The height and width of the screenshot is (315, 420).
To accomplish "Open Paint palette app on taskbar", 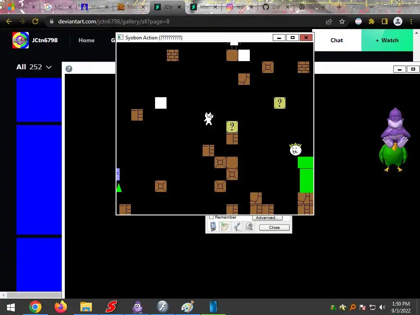I will [x=187, y=307].
